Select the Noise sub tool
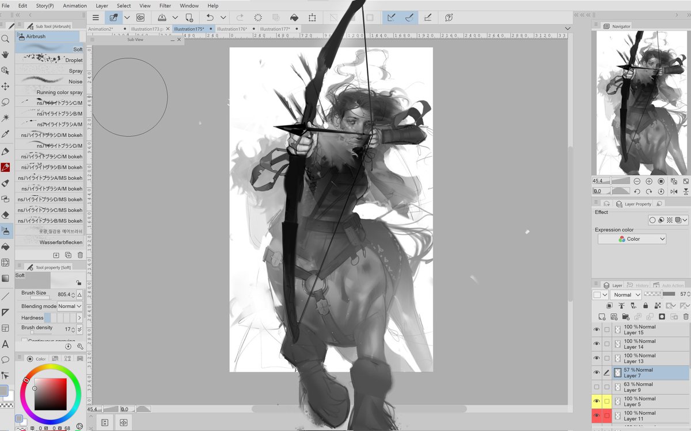Screen dimensions: 691x431 click(50, 82)
